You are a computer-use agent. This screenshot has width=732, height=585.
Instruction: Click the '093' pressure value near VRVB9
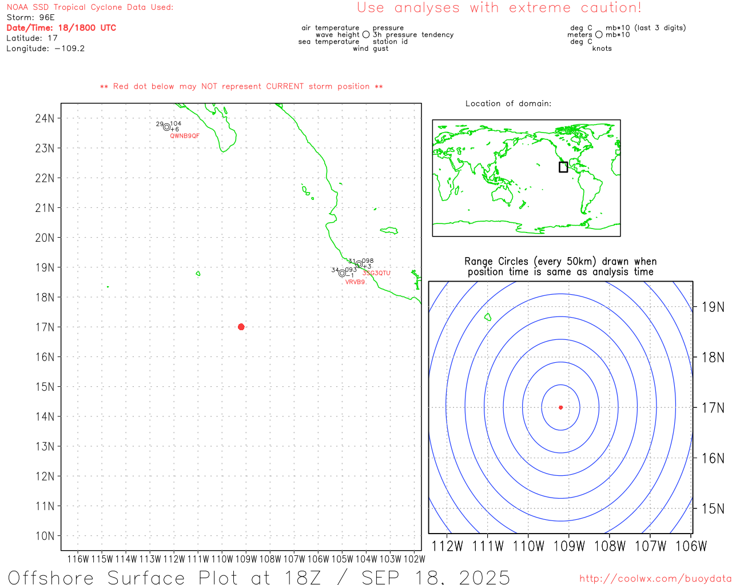(351, 270)
